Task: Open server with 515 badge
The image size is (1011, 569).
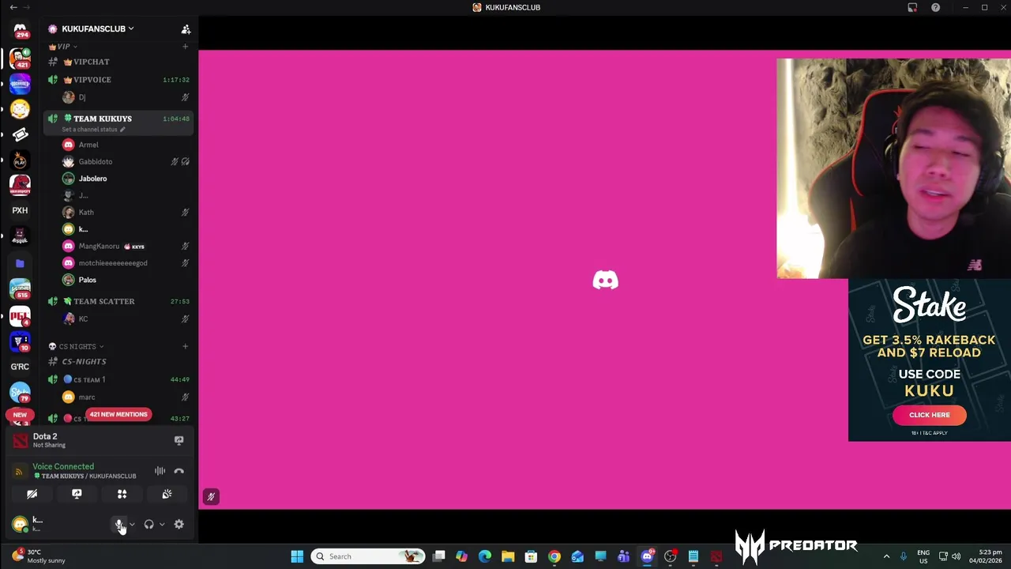Action: (x=20, y=289)
